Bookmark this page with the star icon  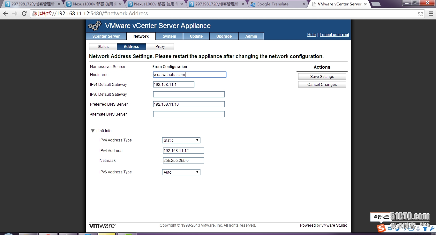point(421,14)
